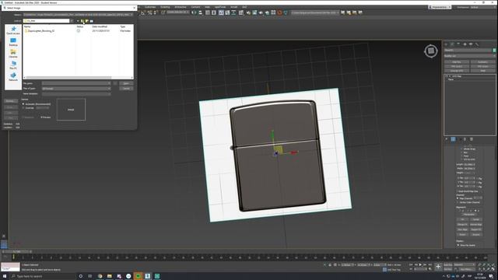The image size is (498, 280).
Task: Toggle Angle Snap in main toolbar
Action: [x=142, y=12]
